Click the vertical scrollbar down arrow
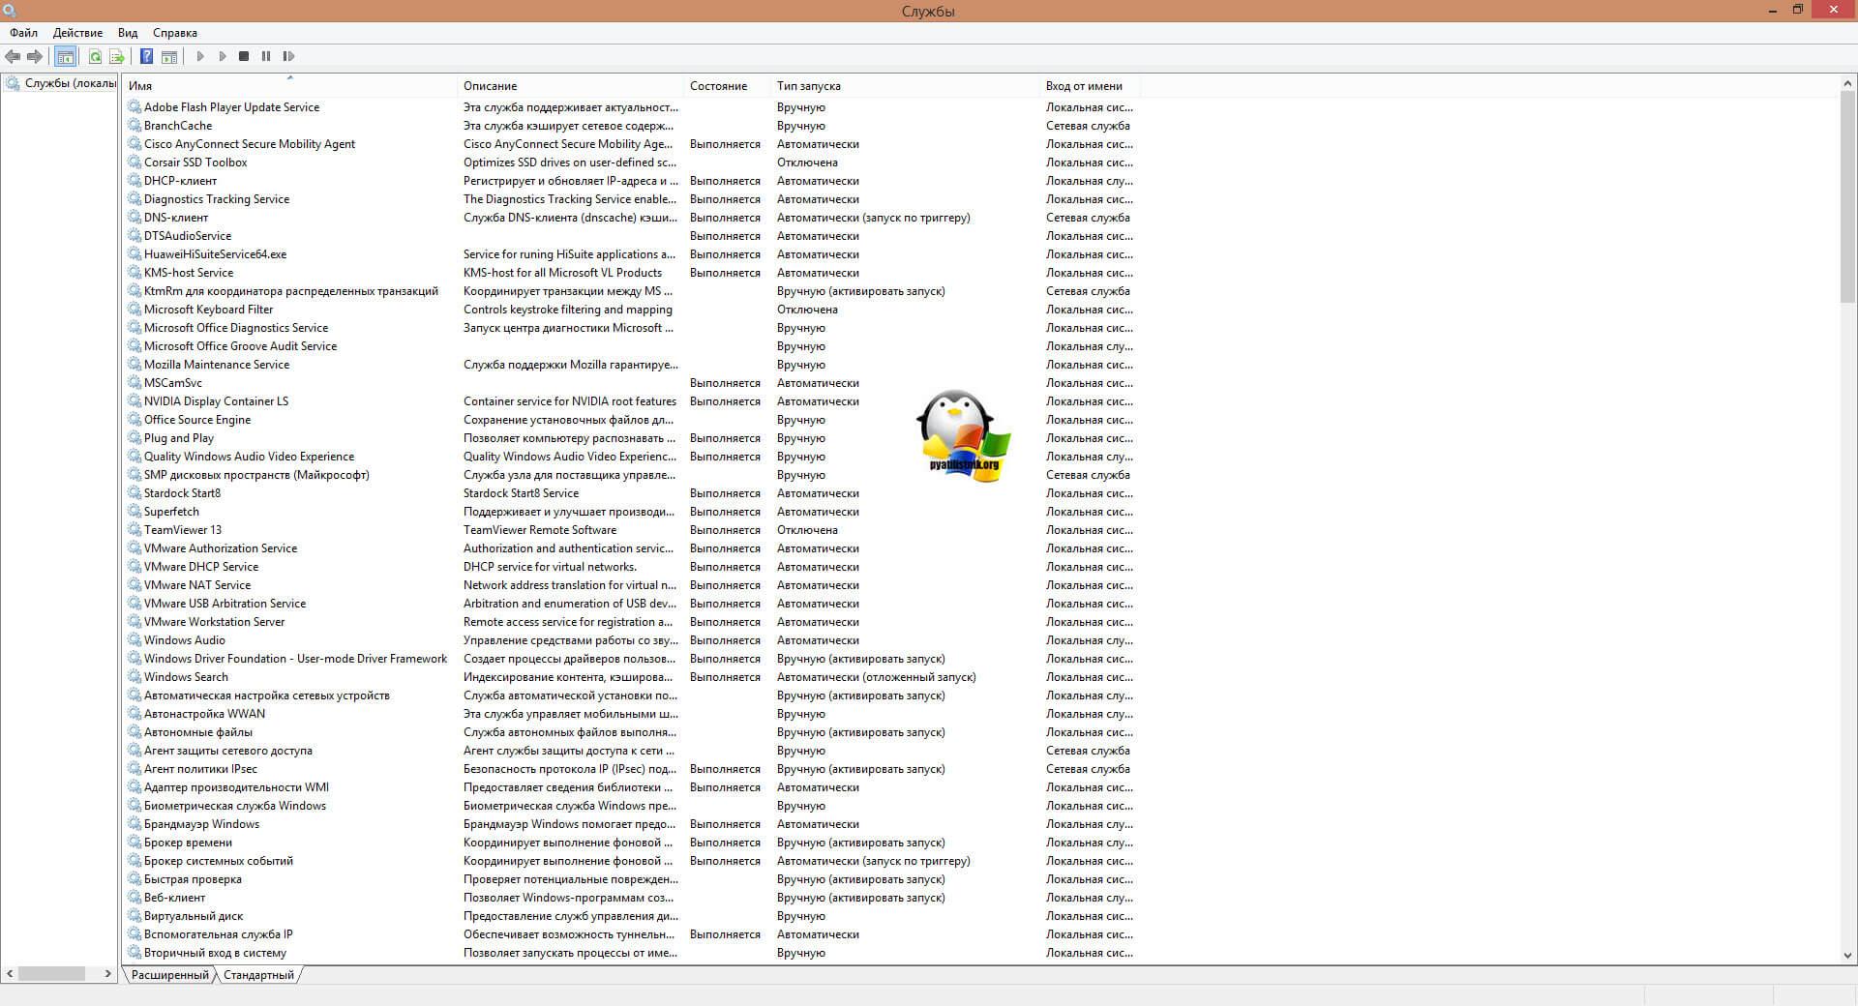 point(1847,955)
